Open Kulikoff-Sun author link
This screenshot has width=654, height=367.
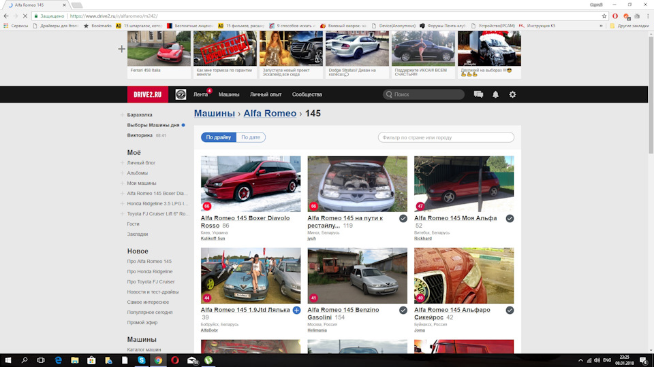pyautogui.click(x=213, y=239)
